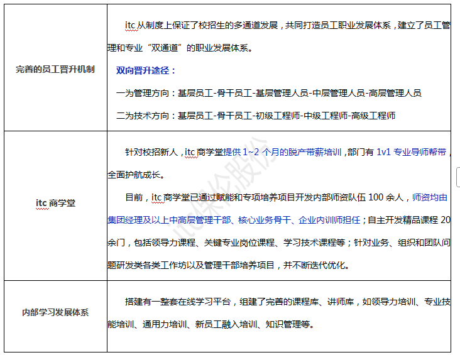
Task: Click underlined 'itc' at start of first paragraph
Action: coord(130,26)
